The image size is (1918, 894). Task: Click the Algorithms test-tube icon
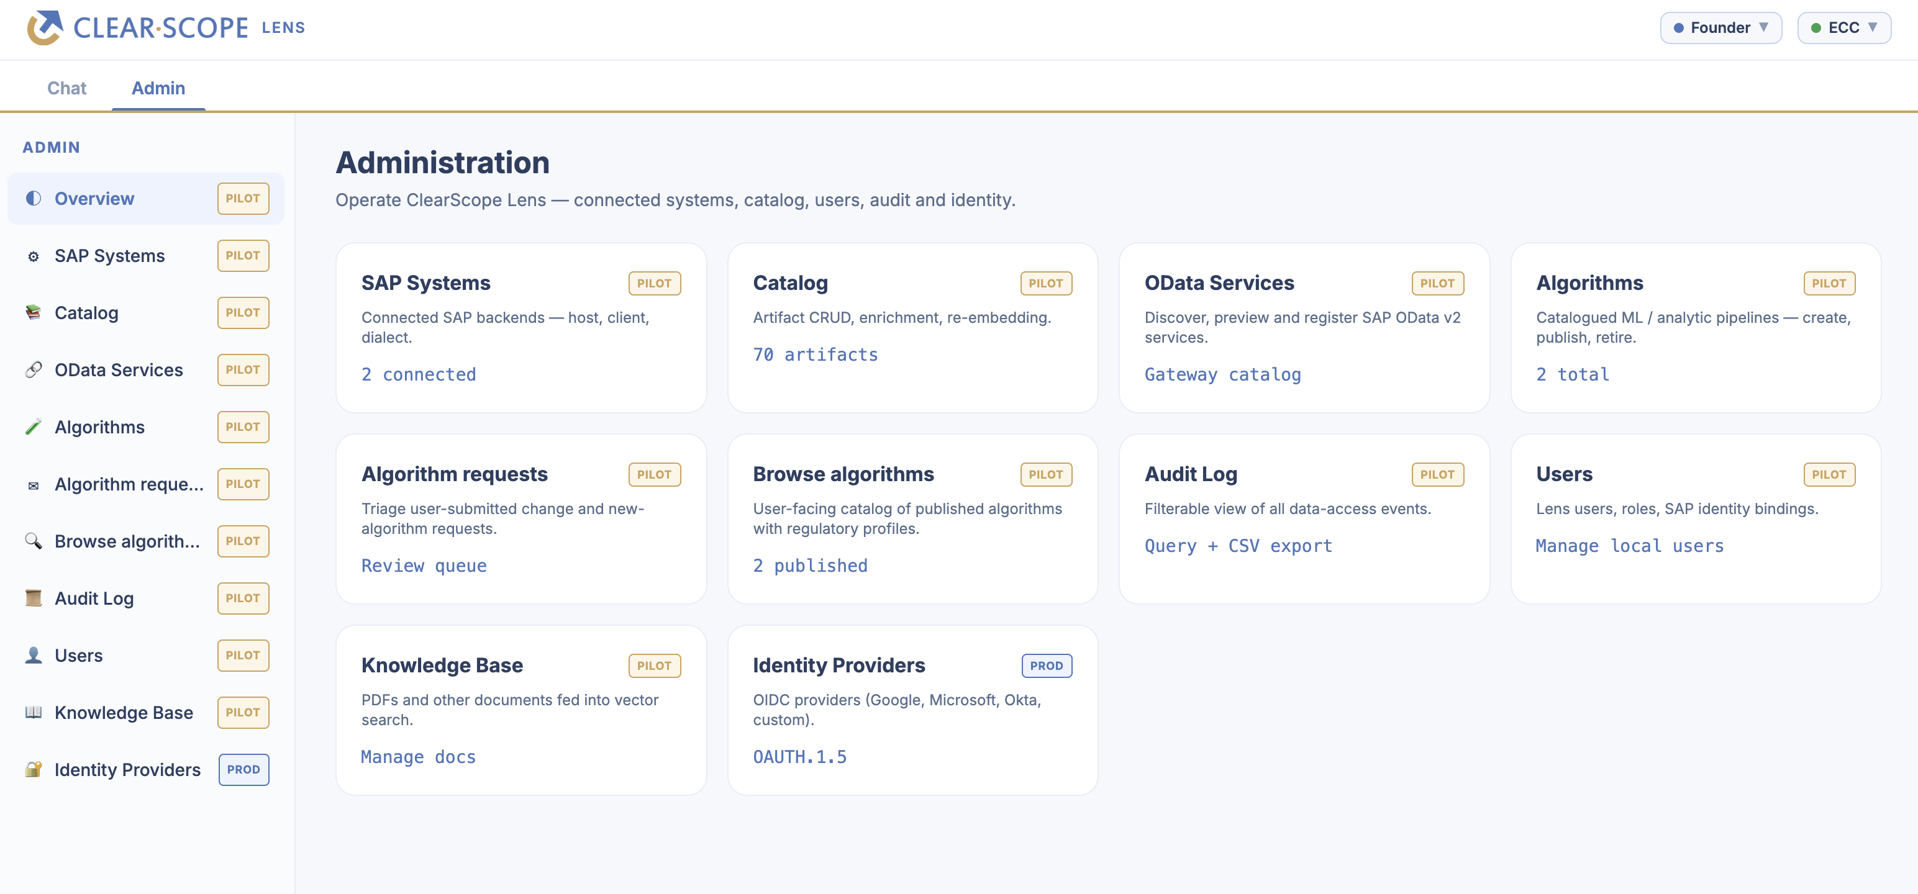pos(34,427)
